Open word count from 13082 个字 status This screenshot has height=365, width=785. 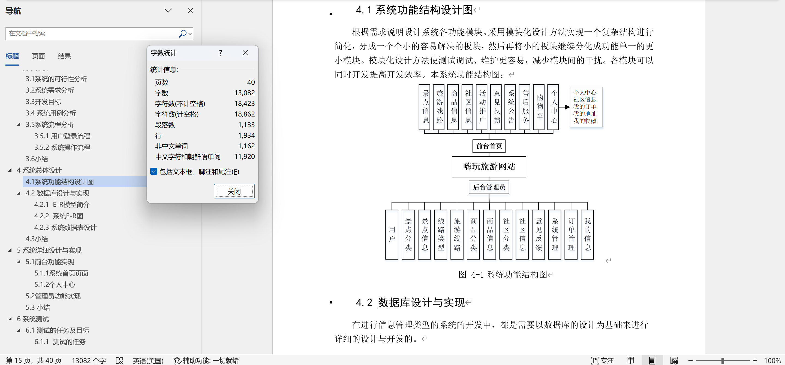point(89,360)
